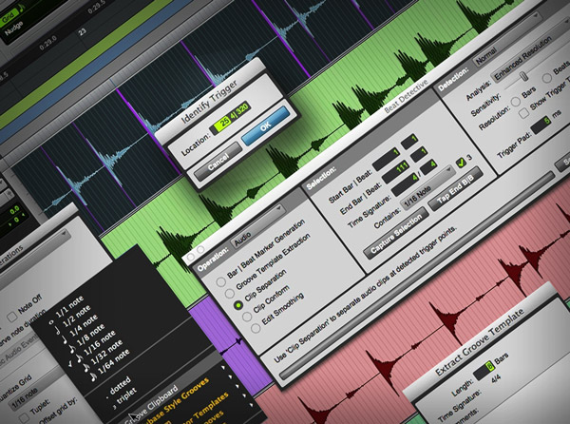The height and width of the screenshot is (424, 570).
Task: Choose the Bars resolution radio button
Action: point(515,102)
